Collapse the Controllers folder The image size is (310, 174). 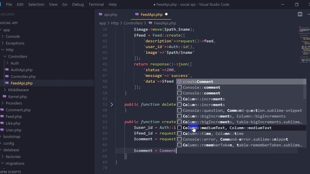[5, 57]
